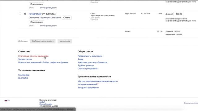The height and width of the screenshot is (111, 198).
Task: Click the Идут показы status text
Action: 130,14
